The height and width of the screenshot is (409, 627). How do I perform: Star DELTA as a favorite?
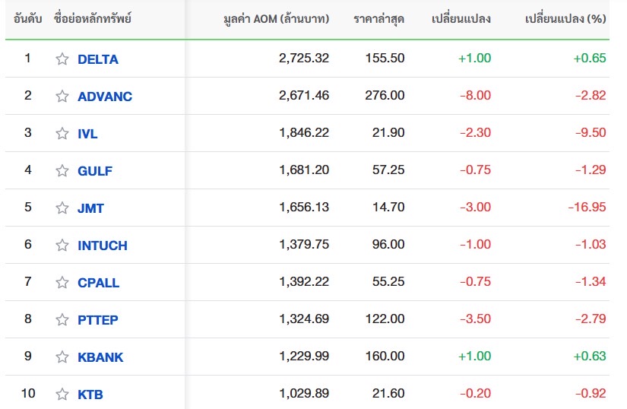coord(62,59)
